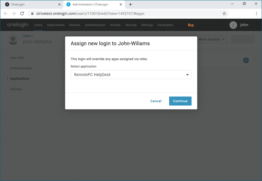The height and width of the screenshot is (181, 262).
Task: Open the Select application dropdown
Action: point(131,75)
